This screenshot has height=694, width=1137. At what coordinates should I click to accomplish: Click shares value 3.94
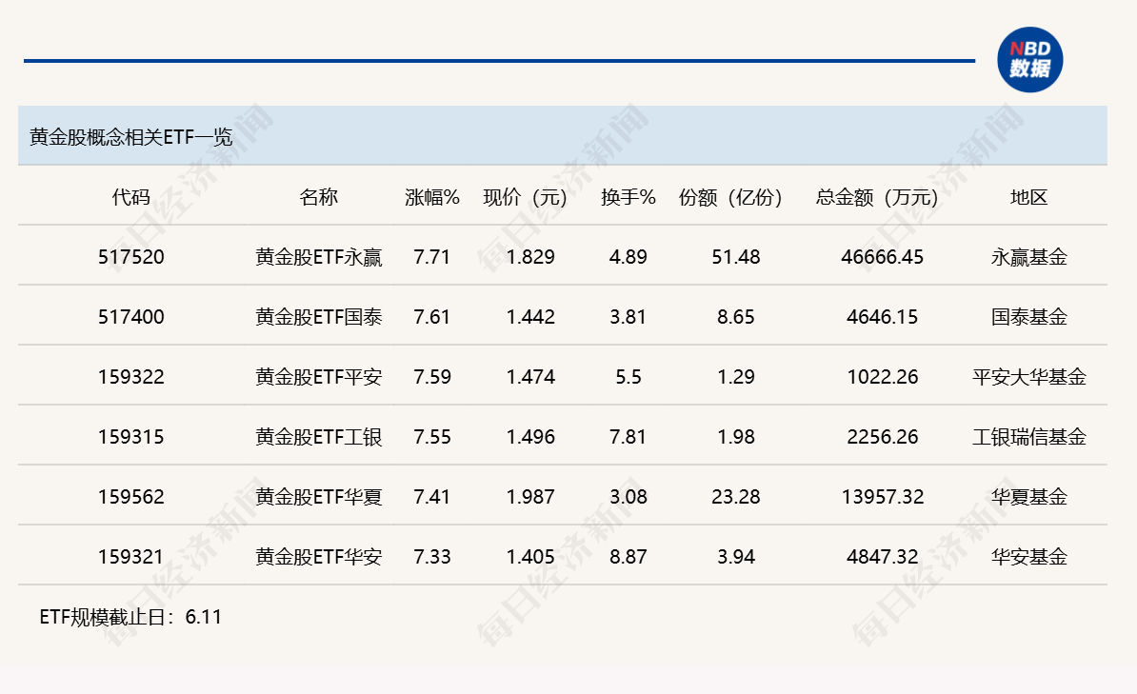[x=736, y=557]
